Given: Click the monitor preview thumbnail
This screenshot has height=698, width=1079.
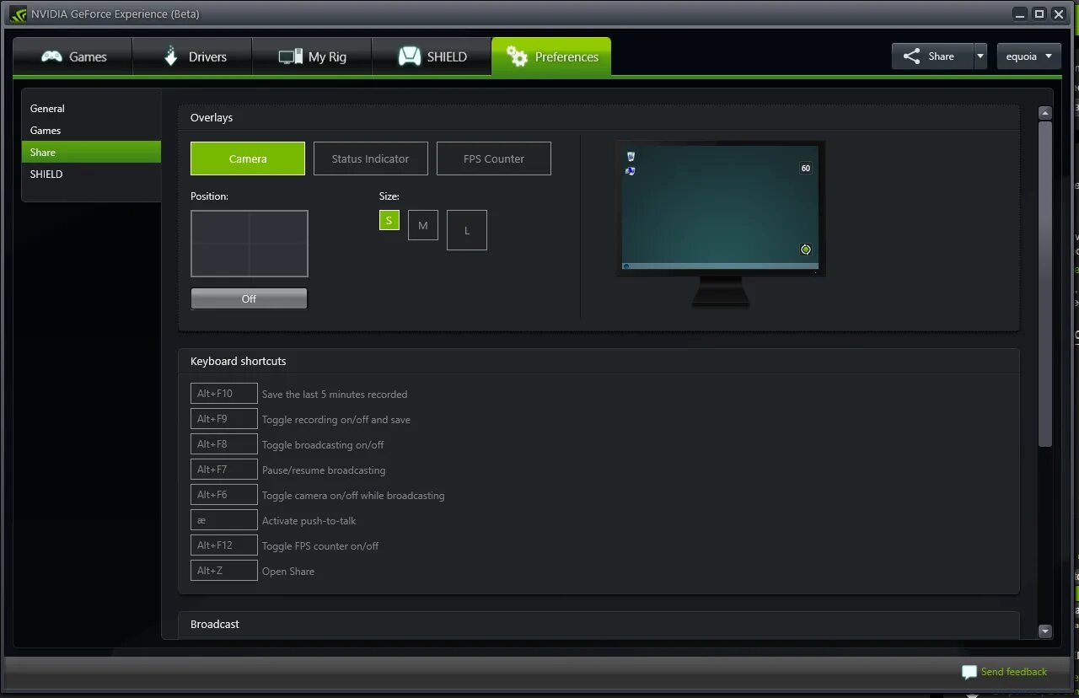Looking at the screenshot, I should [x=721, y=223].
